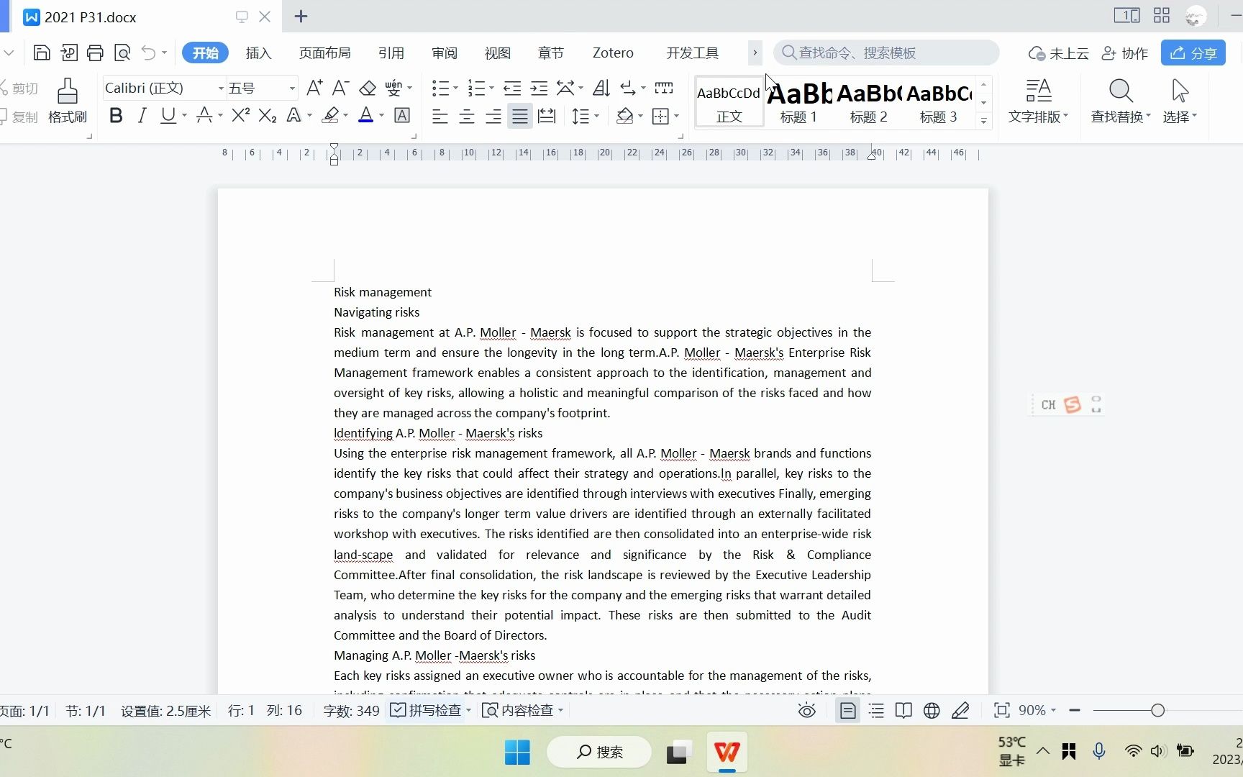Apply the 标题 1 heading style
The height and width of the screenshot is (777, 1243).
pos(798,101)
